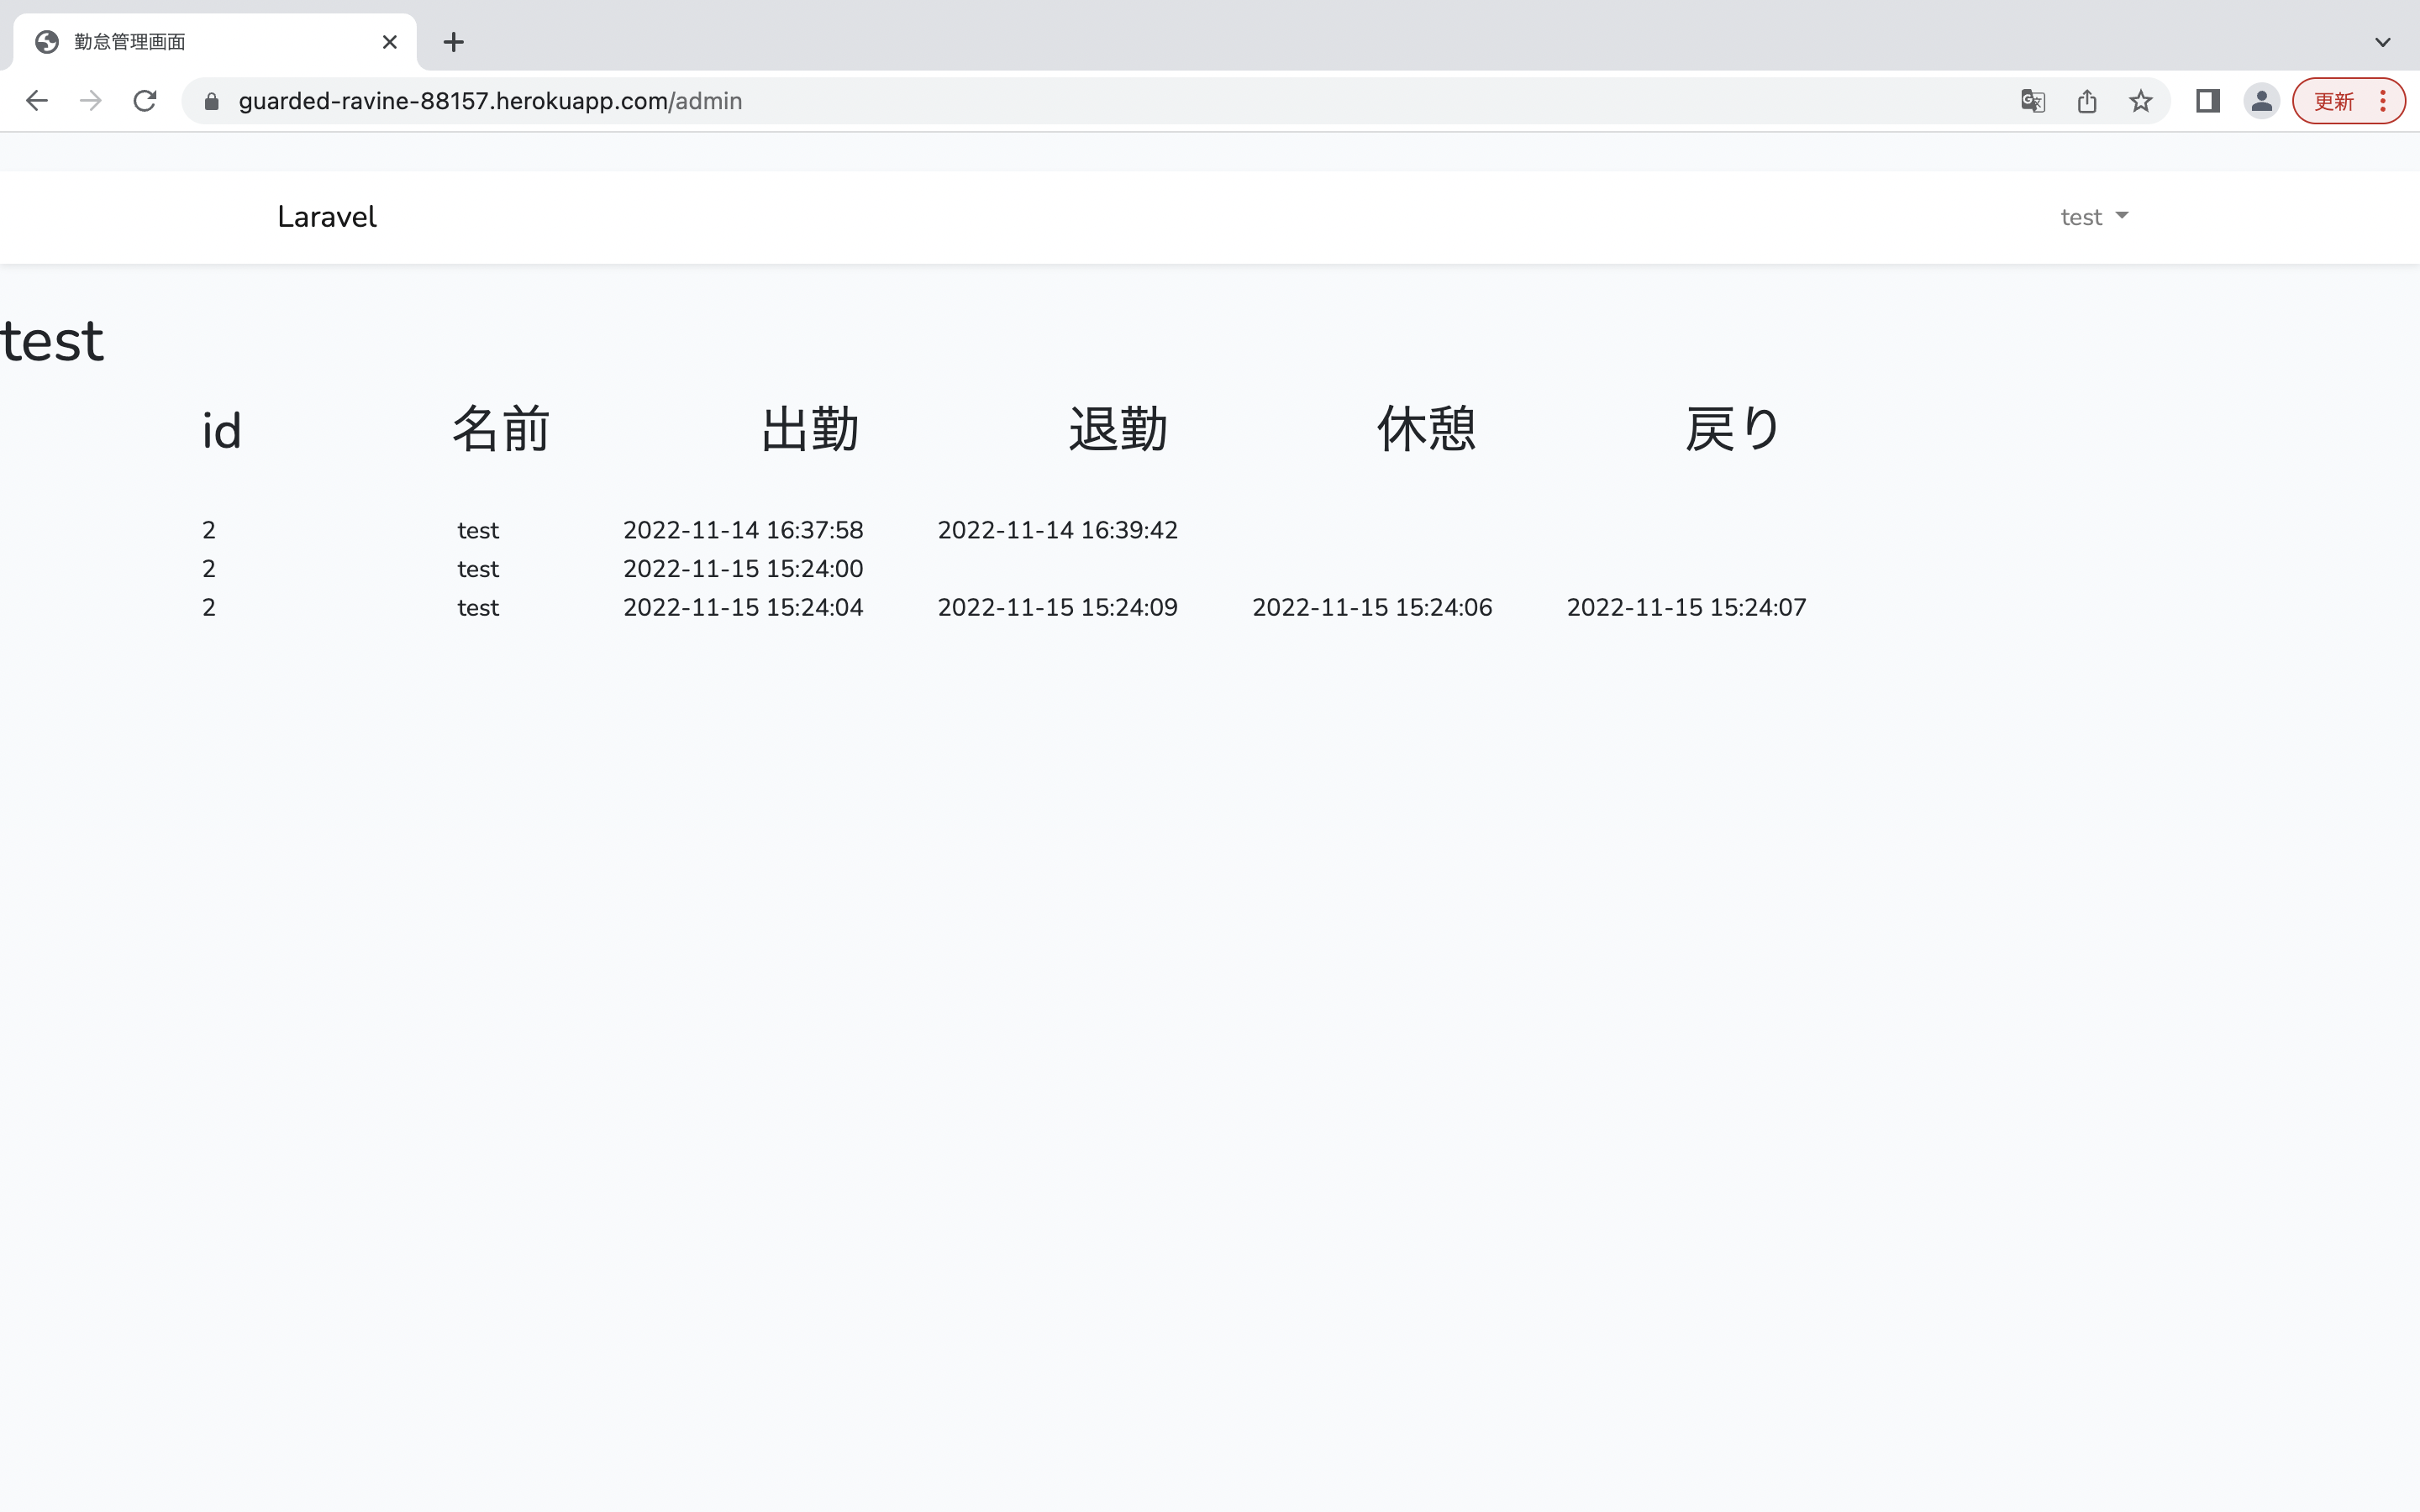Open the test user dropdown
Viewport: 2420px width, 1512px height.
coord(2094,217)
